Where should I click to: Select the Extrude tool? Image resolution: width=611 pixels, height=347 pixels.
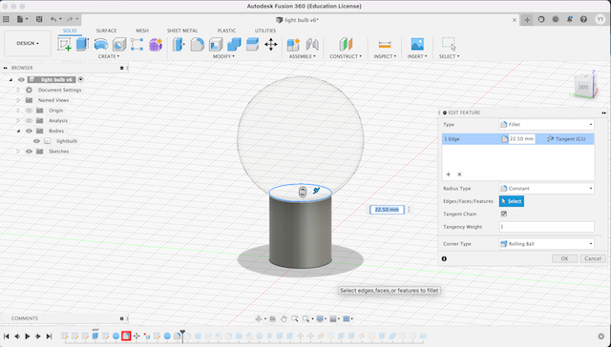coord(83,45)
